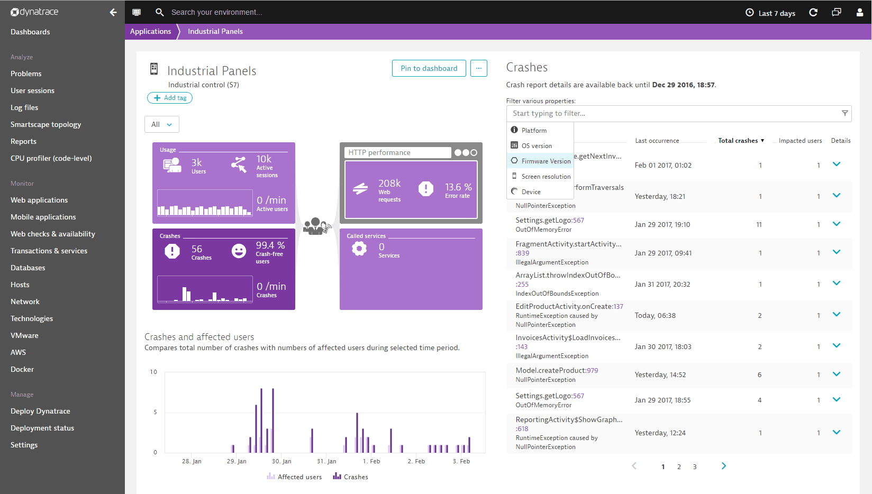Screen dimensions: 872x494
Task: Click the Dynatrace logo
Action: point(34,12)
